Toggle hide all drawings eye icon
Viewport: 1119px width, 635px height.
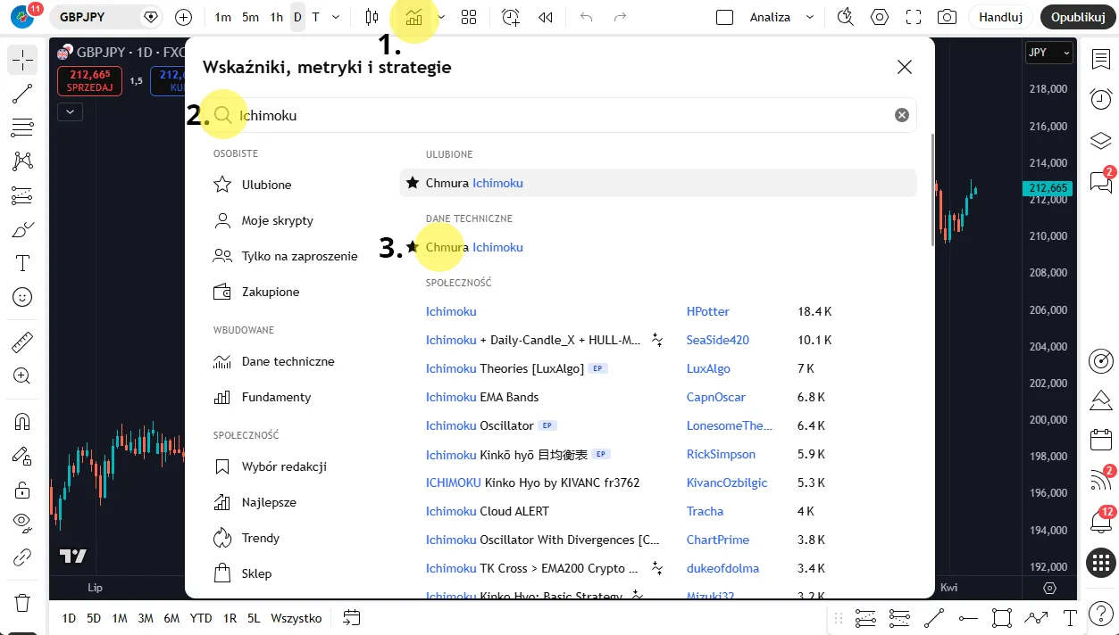pyautogui.click(x=22, y=522)
